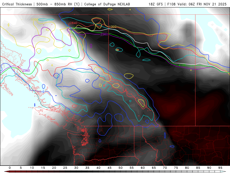Click the "Critical Thickness" title text

click(17, 4)
